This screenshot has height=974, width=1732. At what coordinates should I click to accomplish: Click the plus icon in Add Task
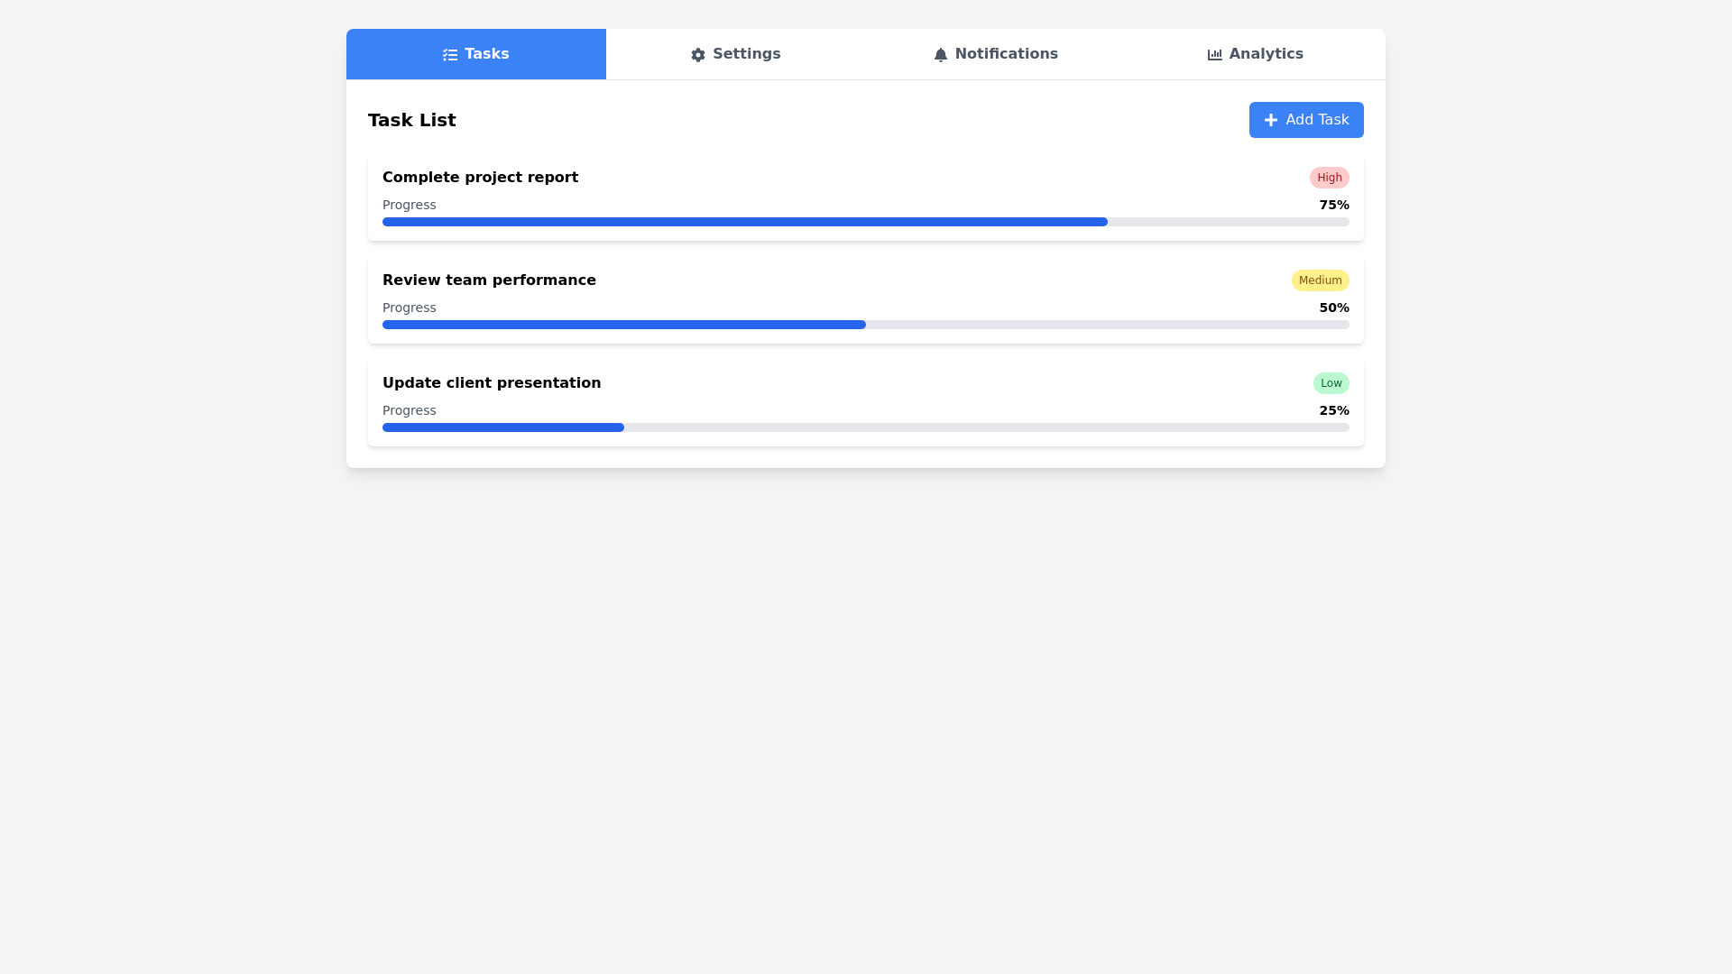tap(1271, 120)
